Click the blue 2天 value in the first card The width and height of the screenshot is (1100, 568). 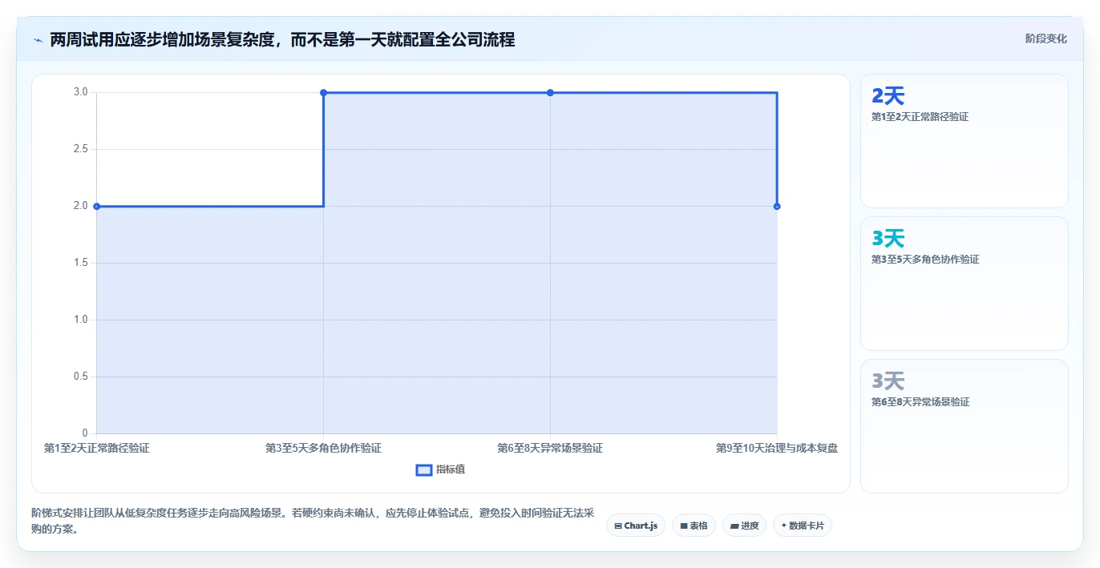[888, 96]
